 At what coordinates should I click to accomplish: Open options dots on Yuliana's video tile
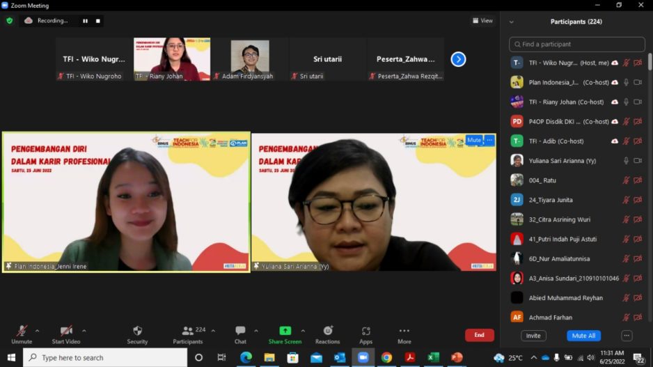(x=489, y=140)
